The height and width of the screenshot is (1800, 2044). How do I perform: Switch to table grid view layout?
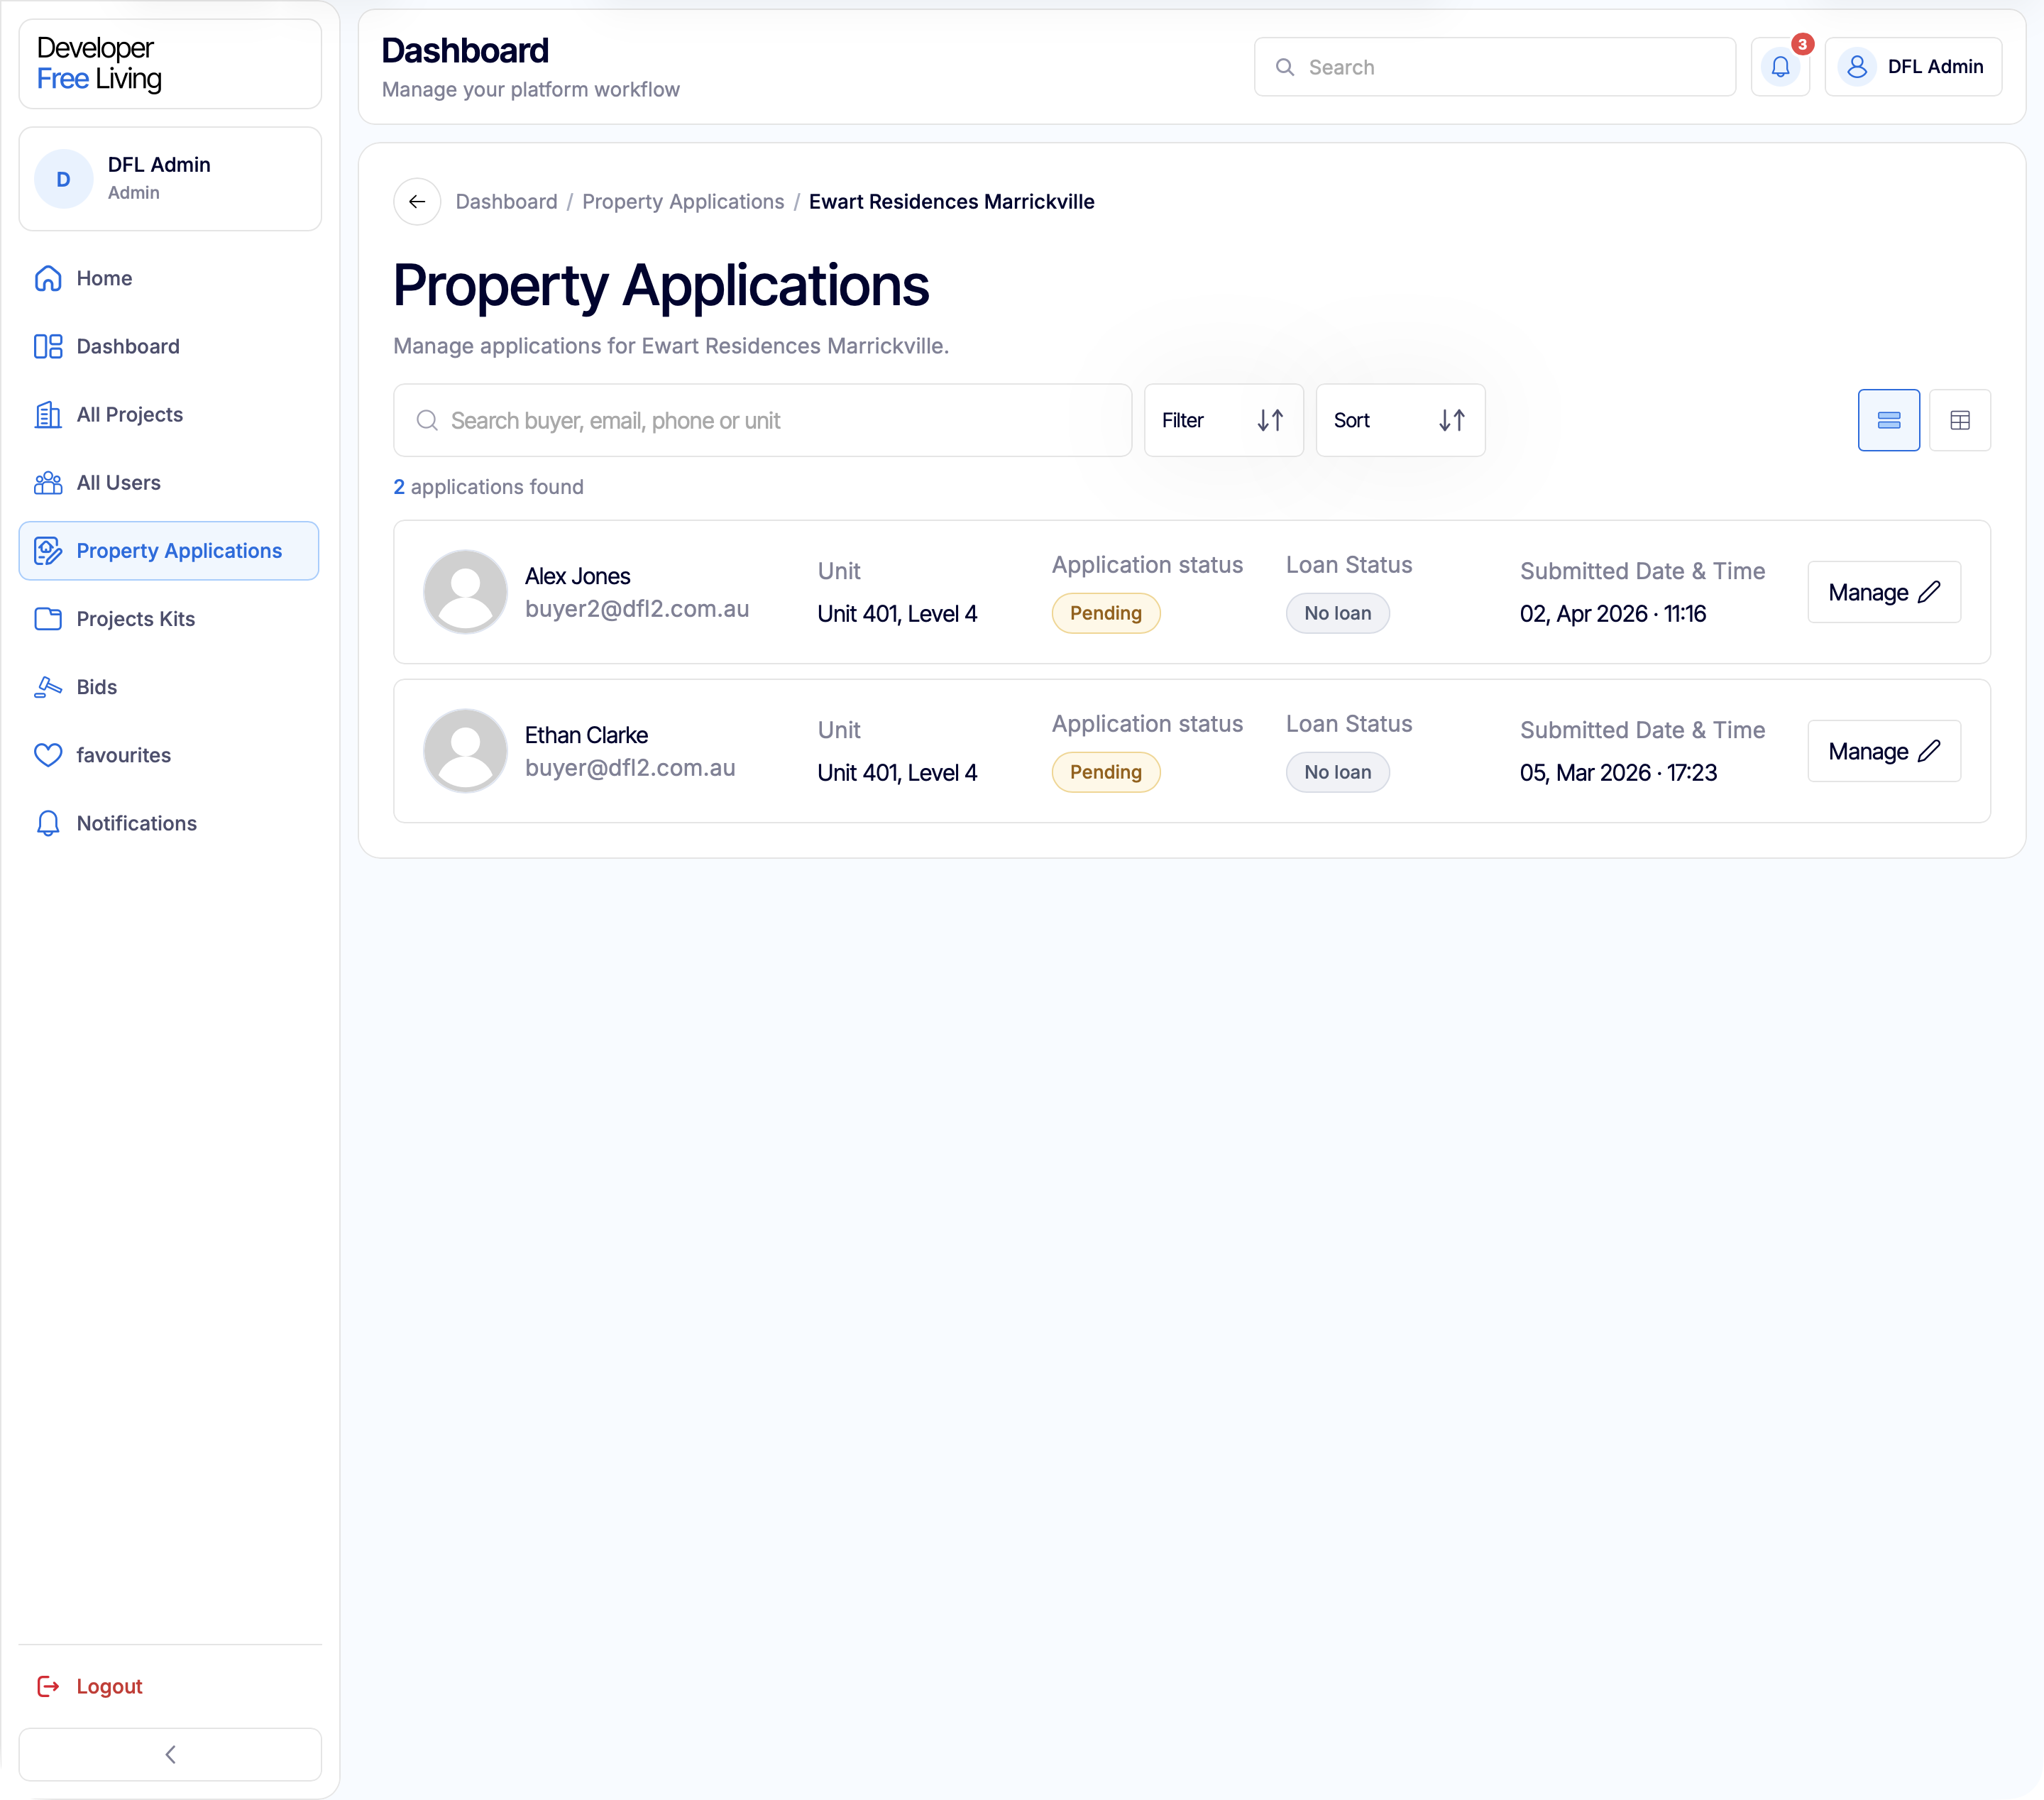point(1960,420)
